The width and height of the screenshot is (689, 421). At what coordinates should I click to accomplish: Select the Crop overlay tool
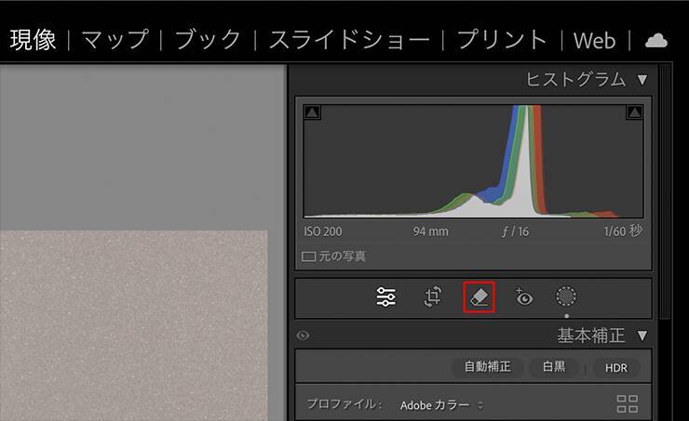coord(433,297)
